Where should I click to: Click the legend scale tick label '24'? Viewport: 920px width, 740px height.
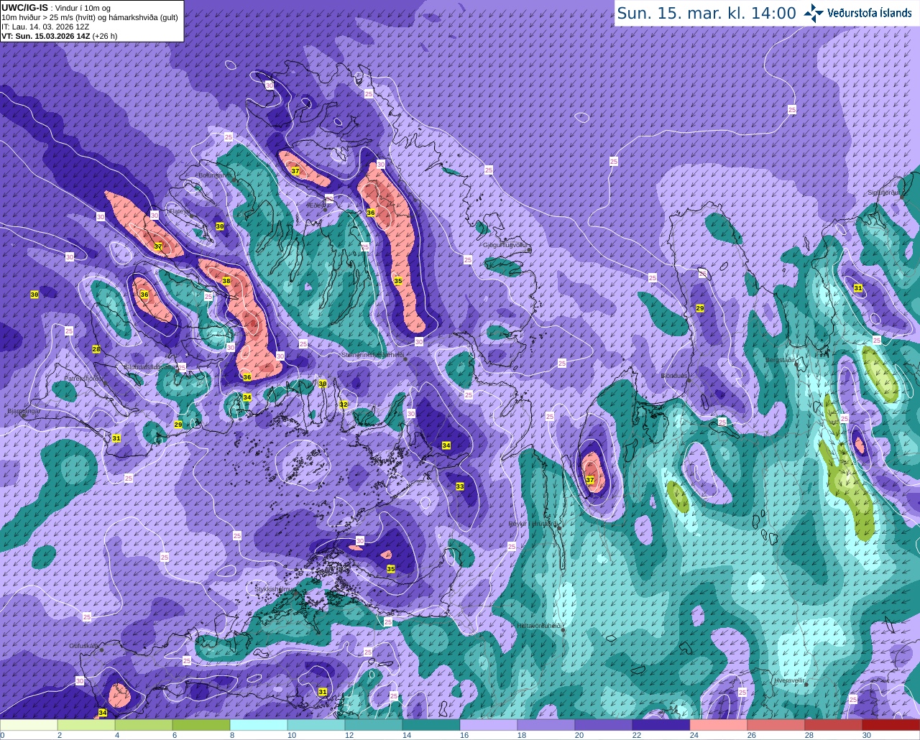[694, 735]
